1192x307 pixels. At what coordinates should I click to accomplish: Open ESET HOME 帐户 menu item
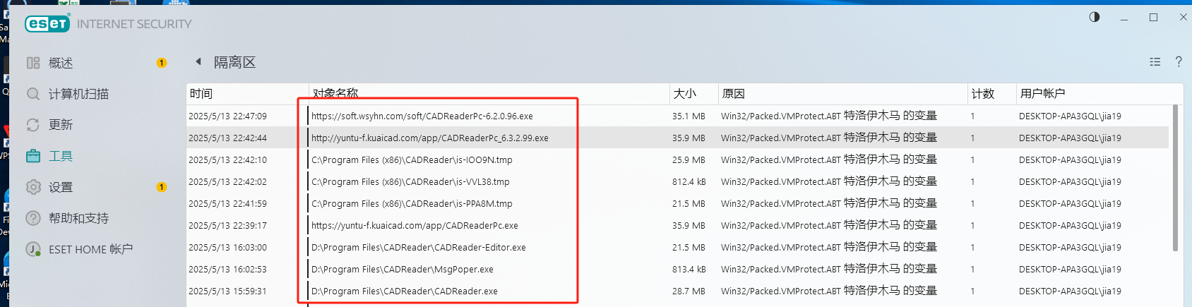pyautogui.click(x=91, y=249)
